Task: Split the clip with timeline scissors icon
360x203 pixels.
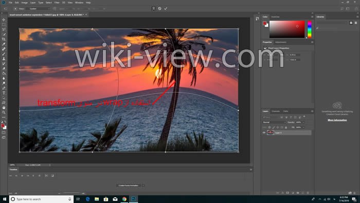Action: pos(46,176)
